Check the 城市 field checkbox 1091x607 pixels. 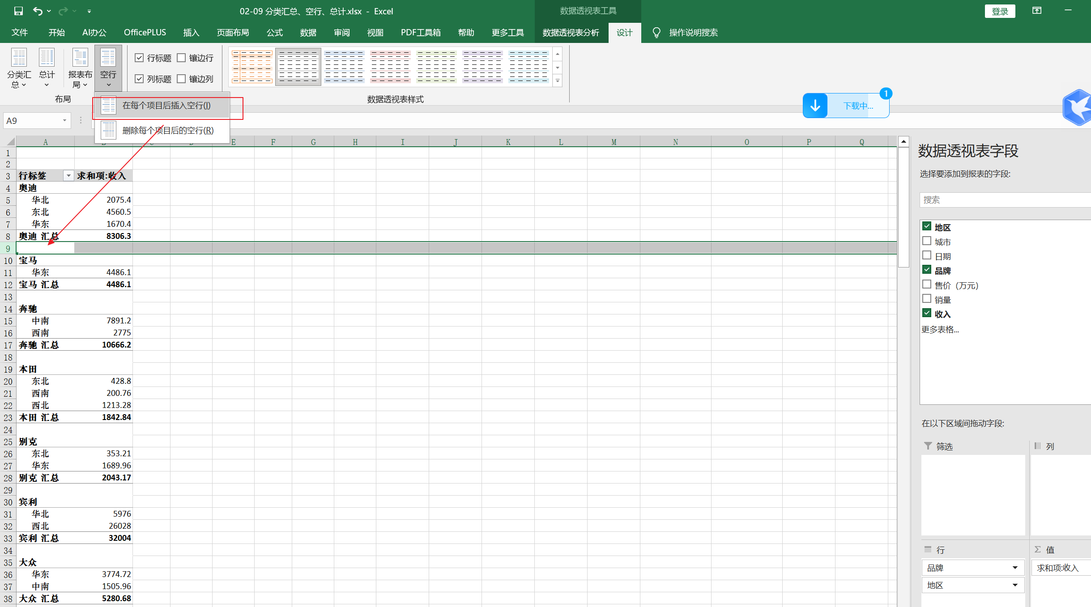pyautogui.click(x=927, y=241)
